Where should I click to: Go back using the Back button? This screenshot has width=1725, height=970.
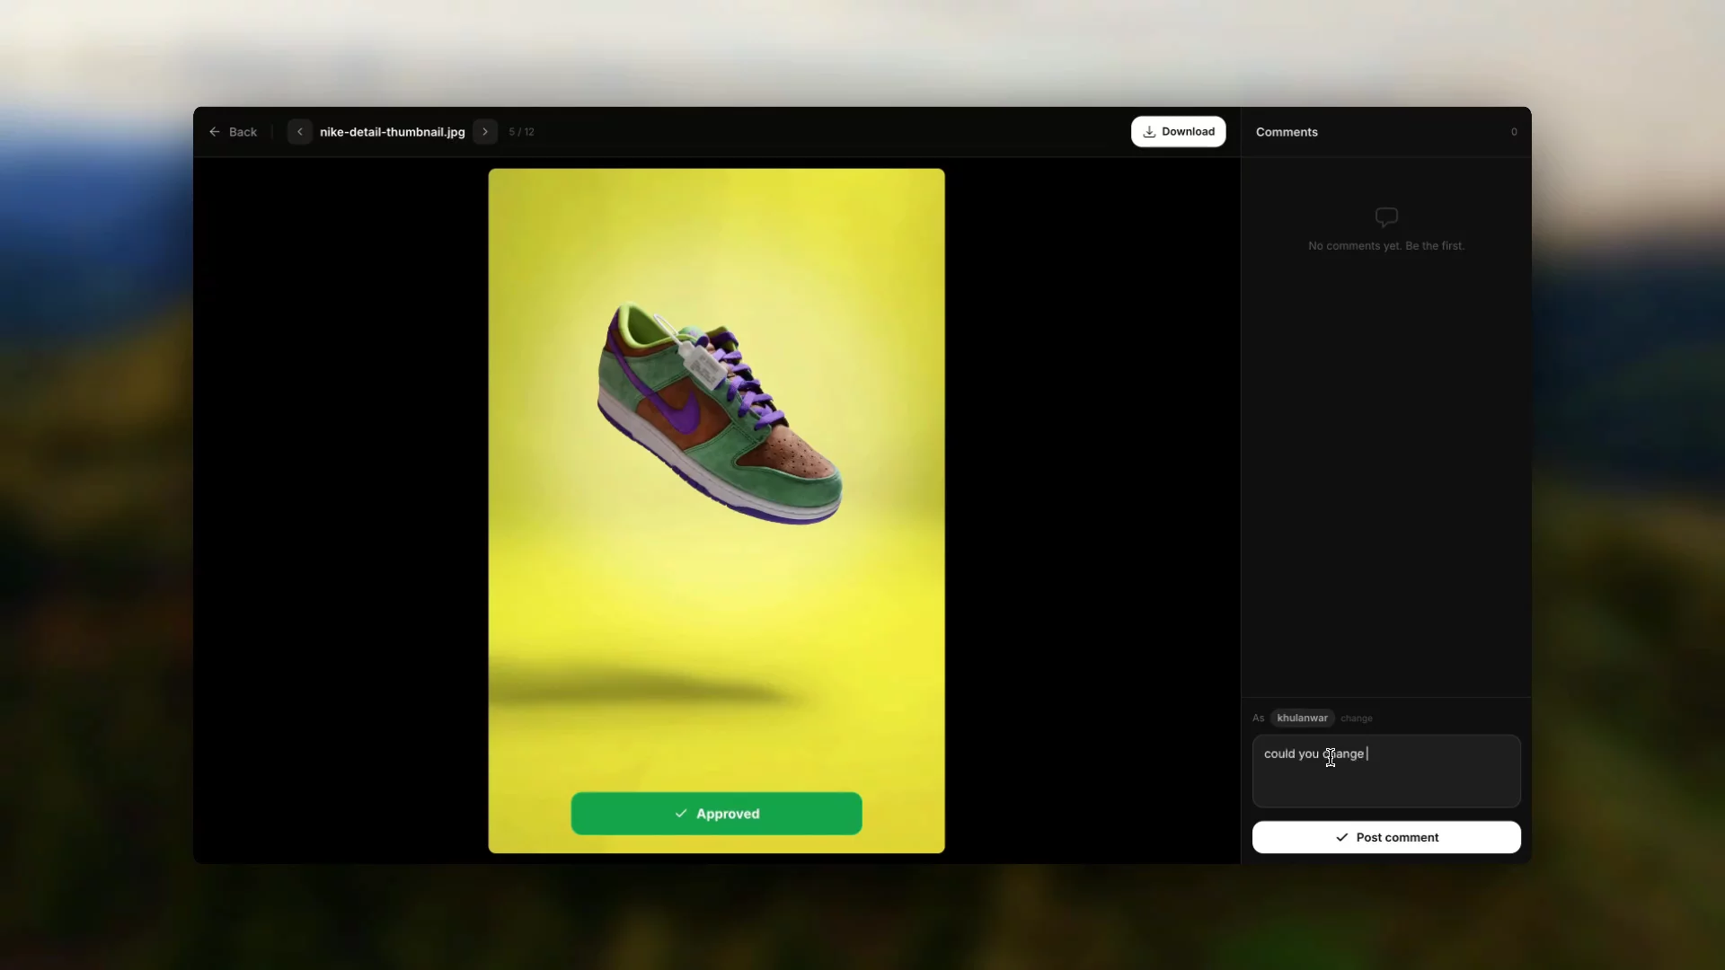click(x=233, y=132)
